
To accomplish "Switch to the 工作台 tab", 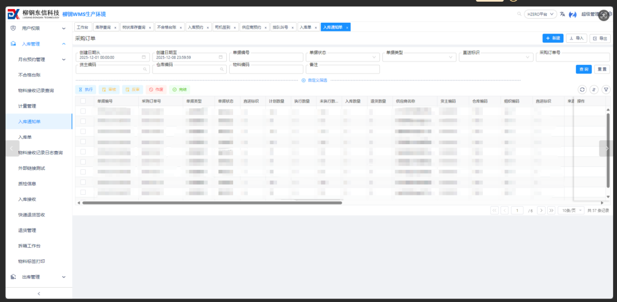I will [x=83, y=27].
